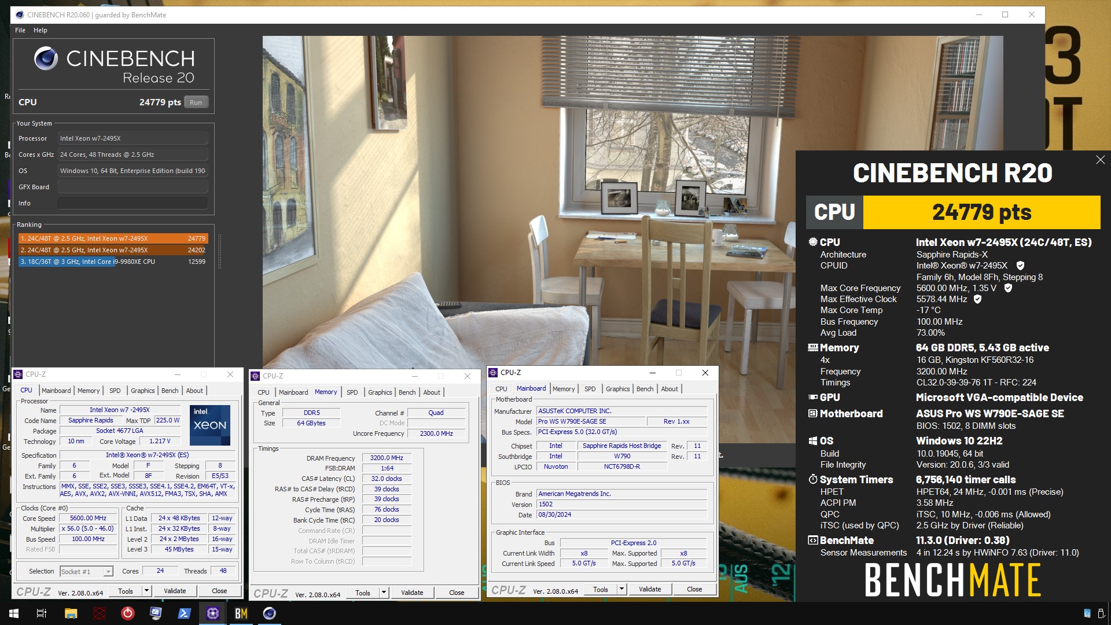Image resolution: width=1111 pixels, height=625 pixels.
Task: Click Validate in the CPU-Z CPU window
Action: 175,591
